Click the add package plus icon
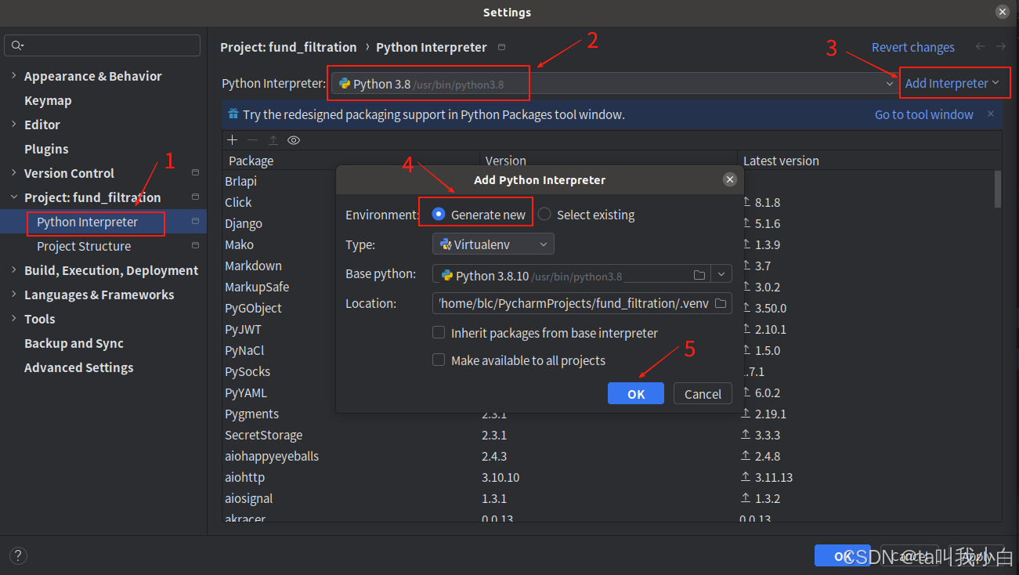Screen dimensions: 1019x575 click(232, 139)
